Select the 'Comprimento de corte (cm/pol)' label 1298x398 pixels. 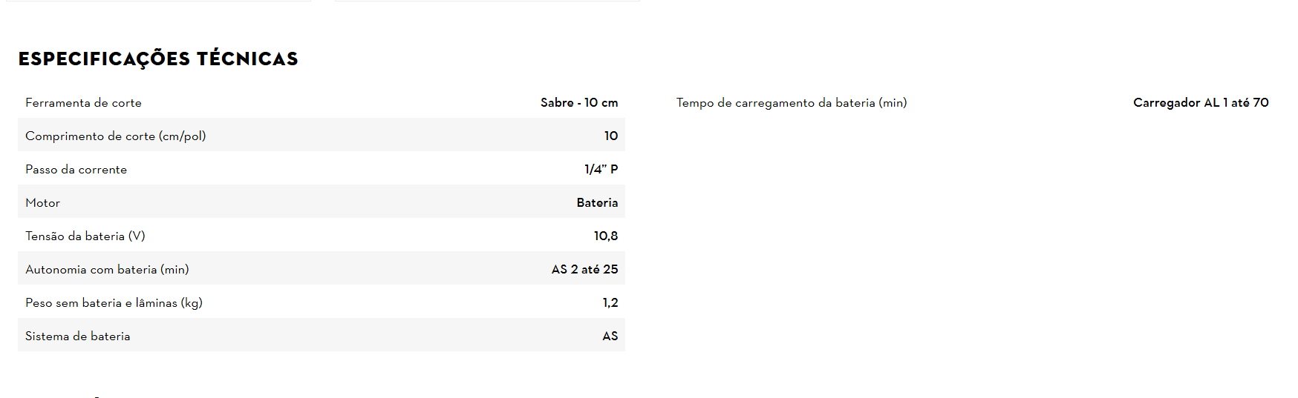[x=116, y=136]
